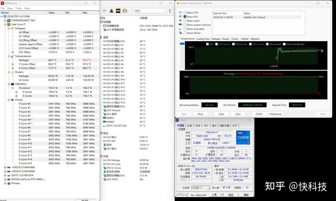Viewport: 336px width, 201px height.
Task: Click the AIDA64 flame icon in stability test title bar
Action: 178,3
